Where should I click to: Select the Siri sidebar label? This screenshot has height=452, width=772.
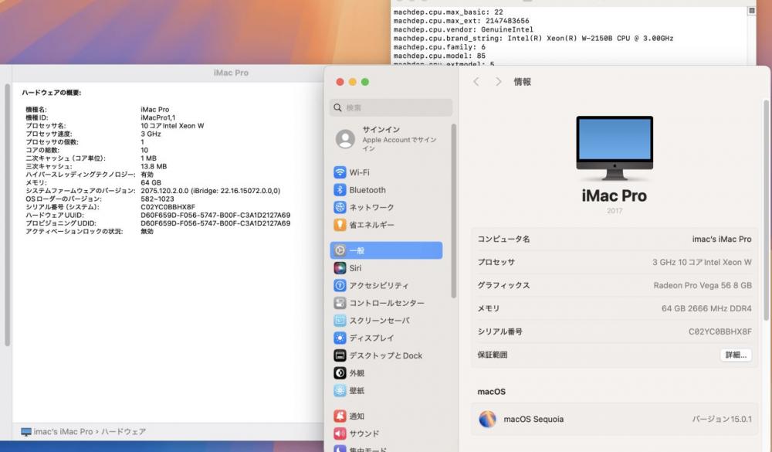point(355,268)
